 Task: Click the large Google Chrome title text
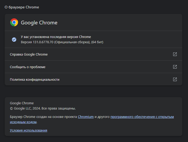coord(39,23)
